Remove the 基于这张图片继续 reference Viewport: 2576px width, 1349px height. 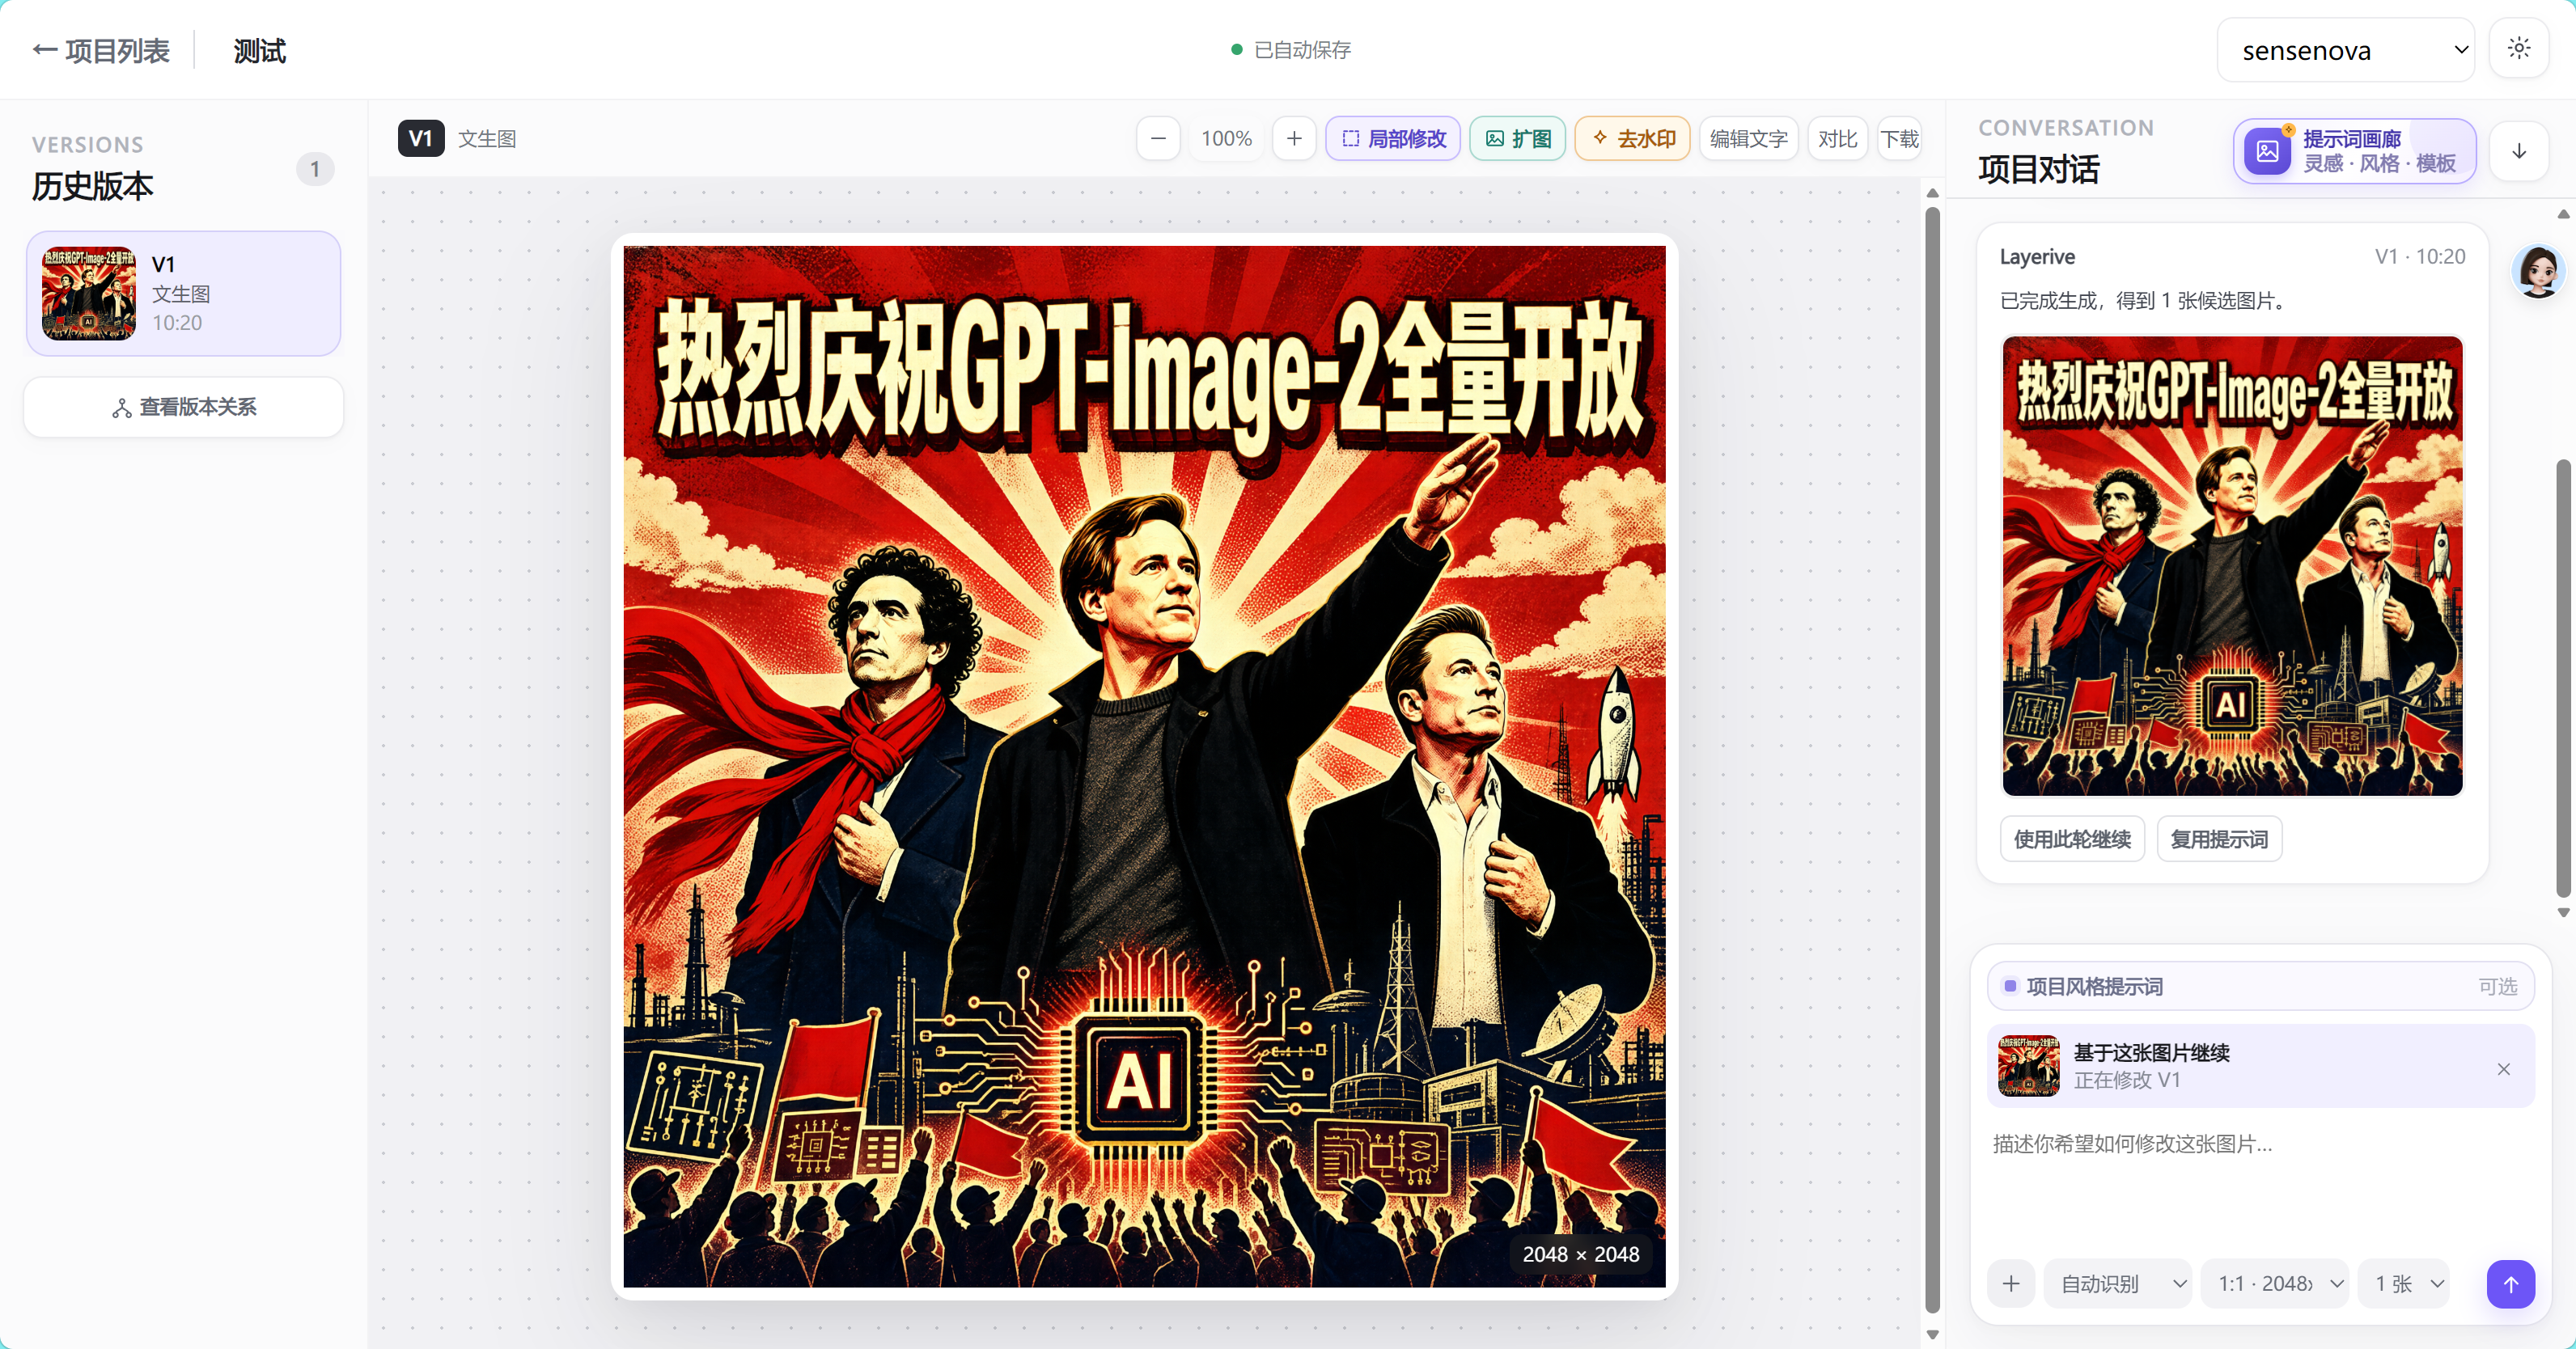pyautogui.click(x=2503, y=1069)
